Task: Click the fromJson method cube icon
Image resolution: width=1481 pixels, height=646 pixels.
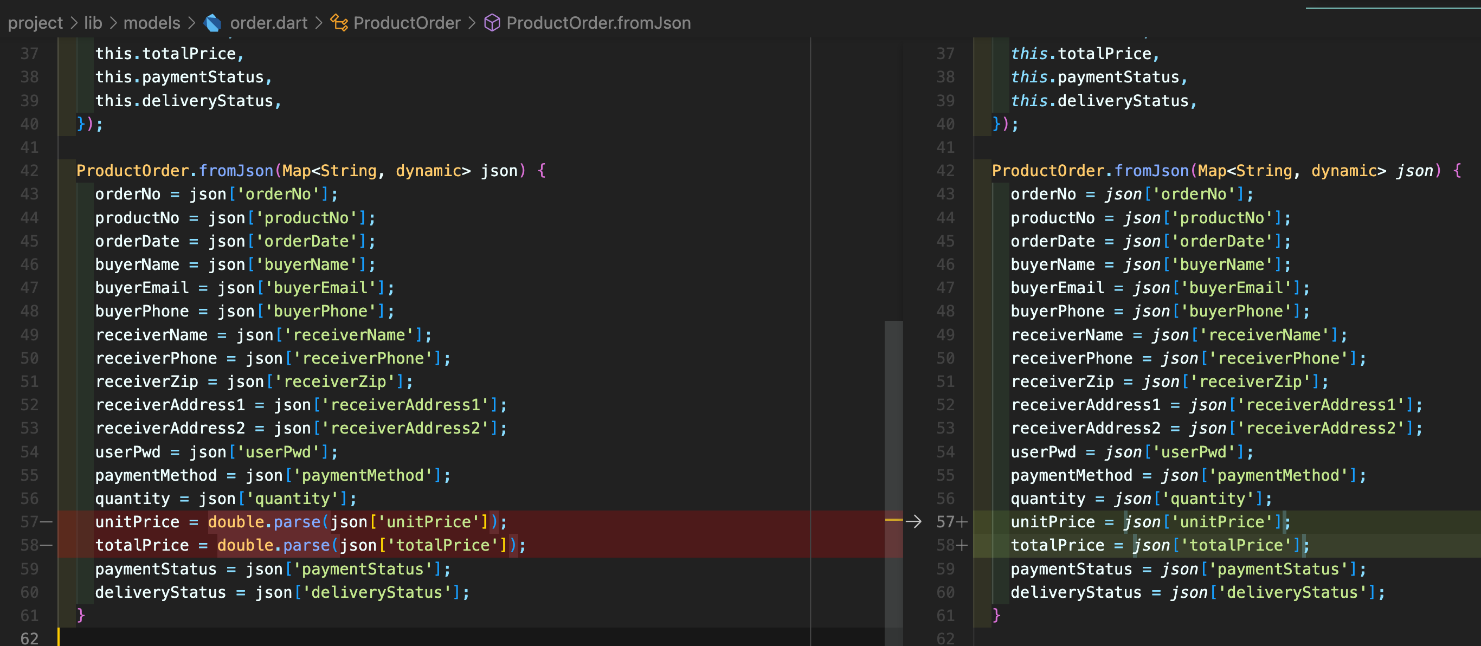Action: pos(492,23)
